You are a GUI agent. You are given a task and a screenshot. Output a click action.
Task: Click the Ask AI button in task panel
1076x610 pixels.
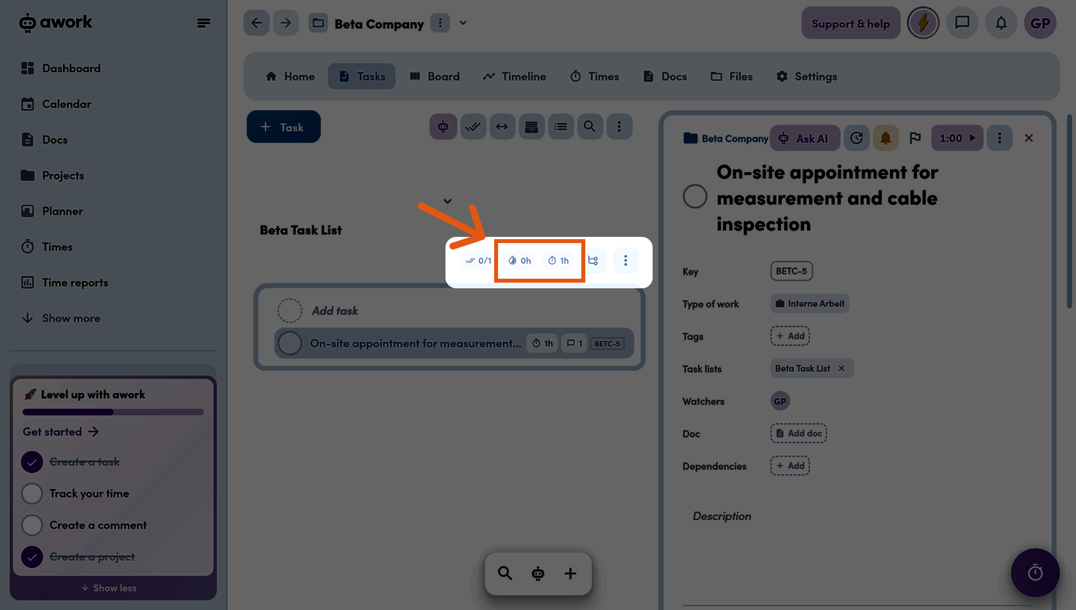click(804, 139)
